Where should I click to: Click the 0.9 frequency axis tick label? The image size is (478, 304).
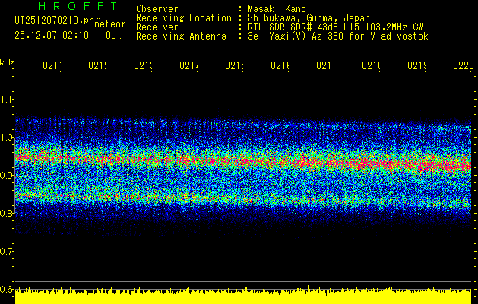tap(7, 176)
